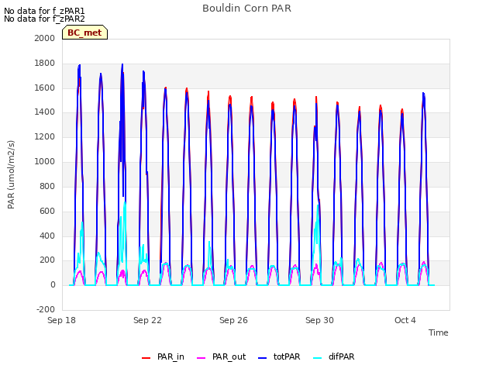496x372 pixels.
Task: Click the 2000 y-axis tick label
Action: (x=45, y=38)
